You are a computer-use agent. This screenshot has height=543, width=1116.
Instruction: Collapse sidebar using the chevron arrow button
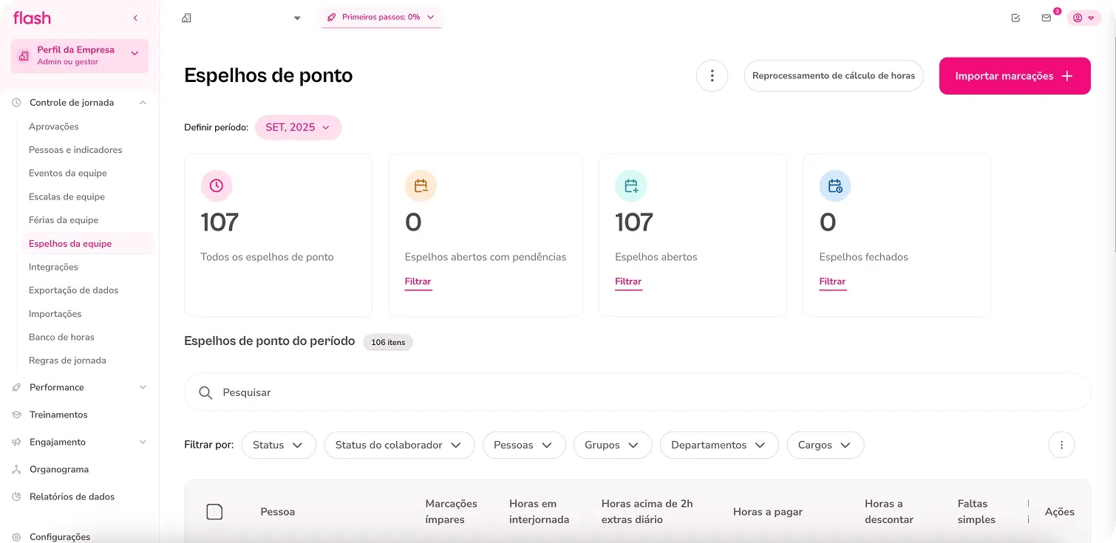(135, 18)
